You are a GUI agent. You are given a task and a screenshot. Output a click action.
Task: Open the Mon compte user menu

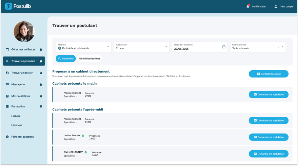click(x=284, y=7)
